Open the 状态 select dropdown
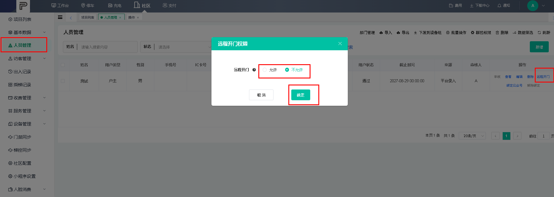The width and height of the screenshot is (554, 197). point(184,47)
